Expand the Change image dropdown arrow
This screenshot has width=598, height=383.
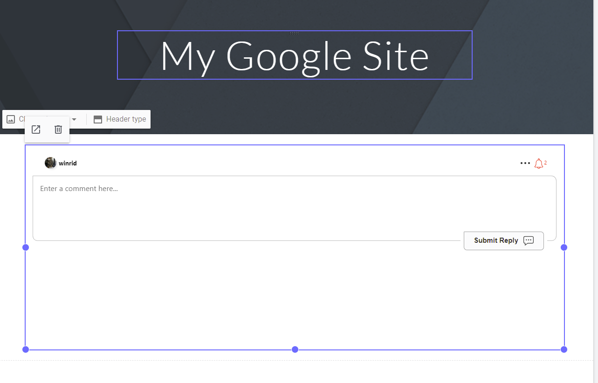click(74, 119)
